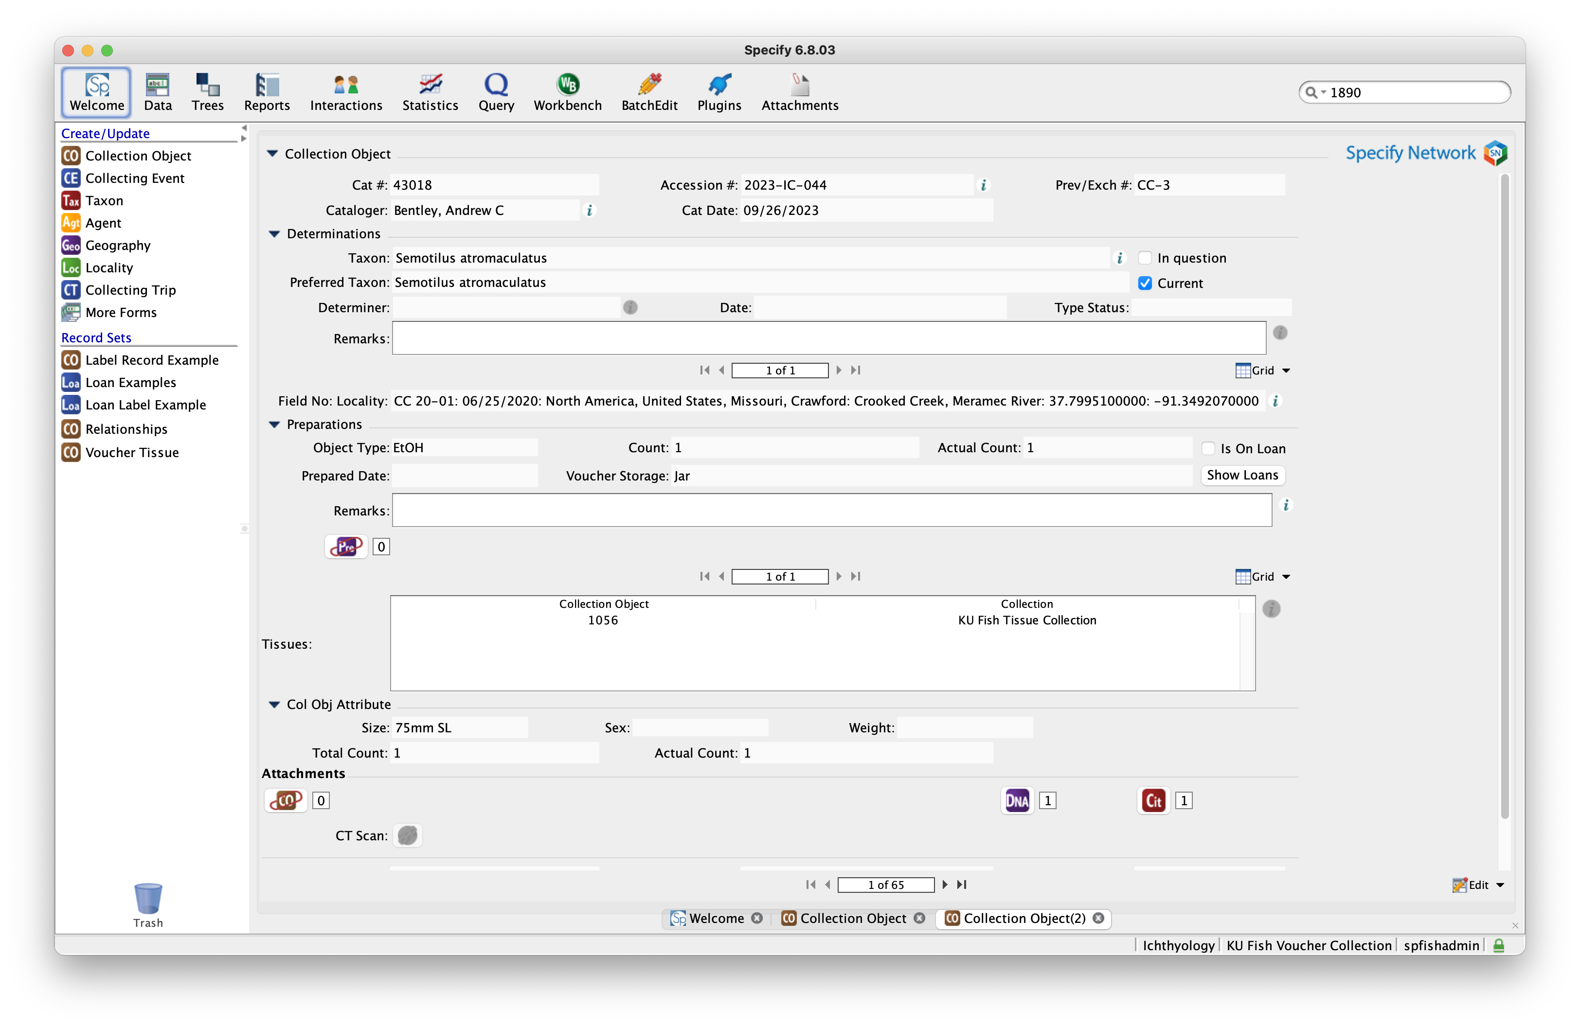Collapse the Collection Object section
1580x1027 pixels.
pyautogui.click(x=272, y=154)
